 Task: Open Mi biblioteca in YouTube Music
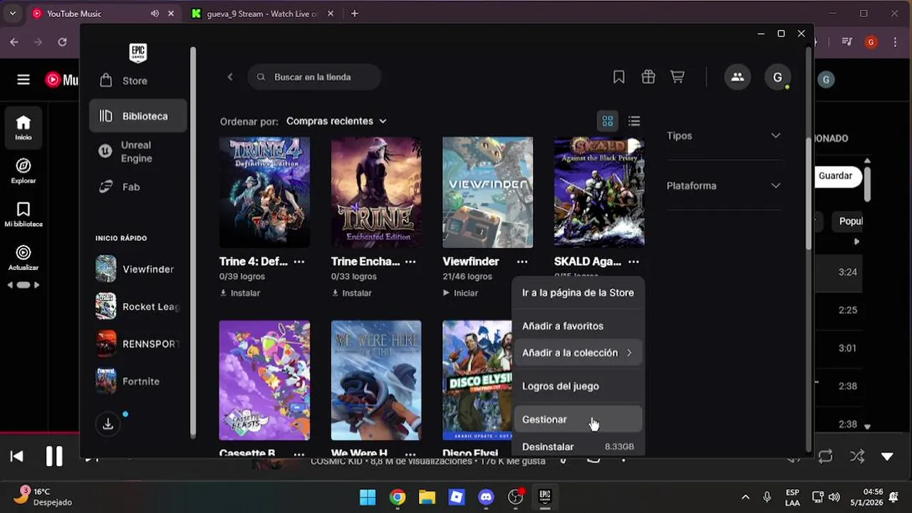(x=24, y=214)
